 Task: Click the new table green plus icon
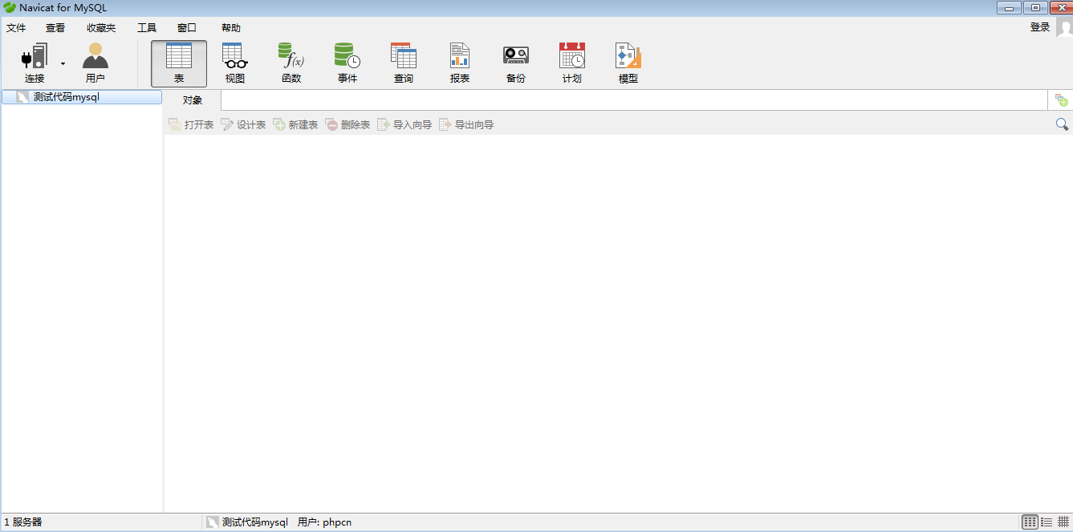coord(1061,99)
